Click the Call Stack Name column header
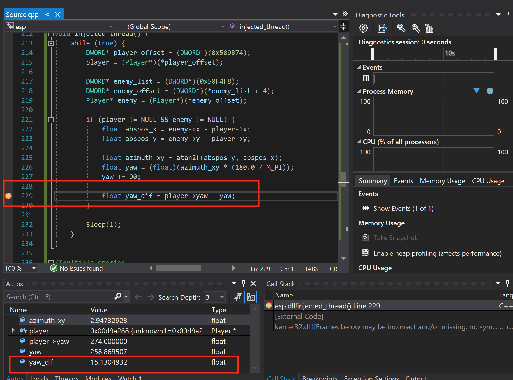Image resolution: width=513 pixels, height=380 pixels. pyautogui.click(x=385, y=295)
